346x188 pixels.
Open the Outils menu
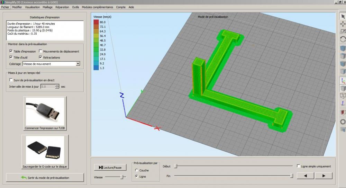tap(75, 7)
